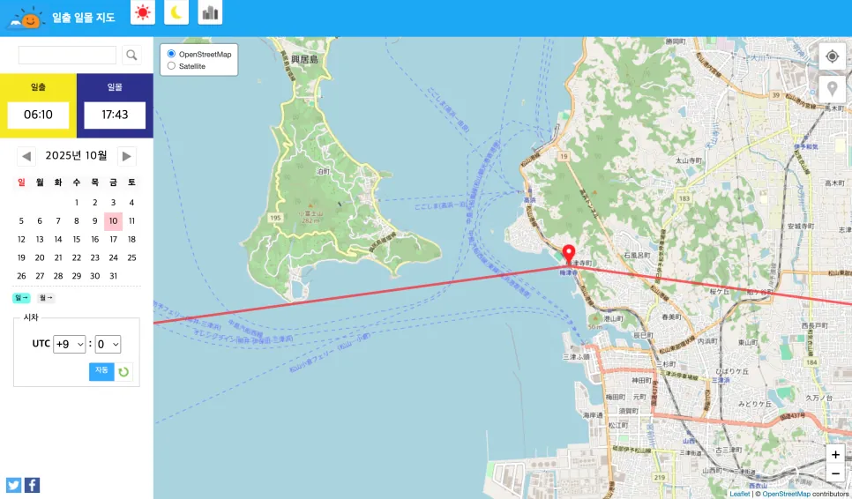Click the search magnifier icon
This screenshot has width=852, height=499.
pos(131,55)
